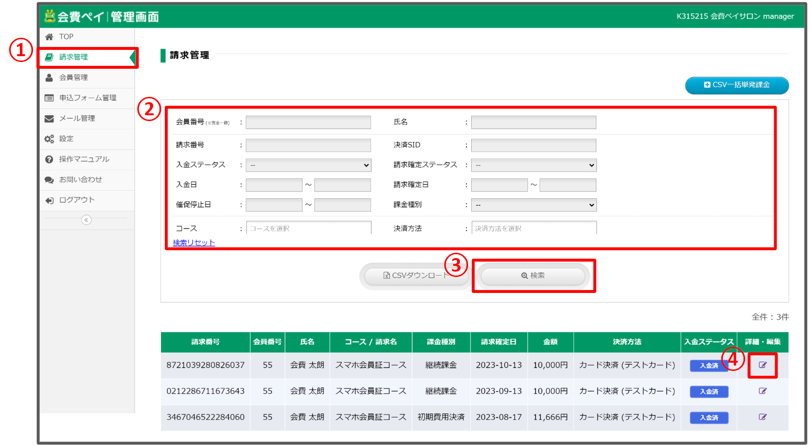This screenshot has width=811, height=445.
Task: Click the CSV一括単発課金 button
Action: 736,85
